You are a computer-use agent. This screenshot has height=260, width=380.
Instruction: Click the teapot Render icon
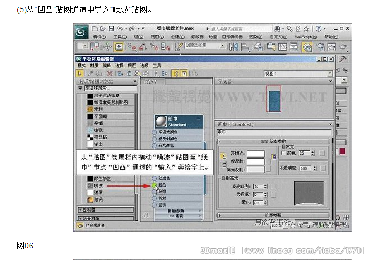click(343, 47)
